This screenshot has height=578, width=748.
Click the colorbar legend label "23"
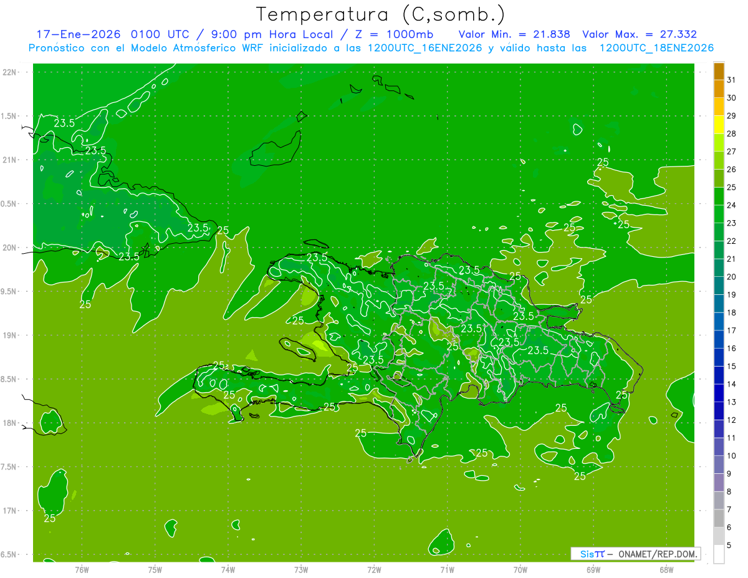pyautogui.click(x=732, y=223)
